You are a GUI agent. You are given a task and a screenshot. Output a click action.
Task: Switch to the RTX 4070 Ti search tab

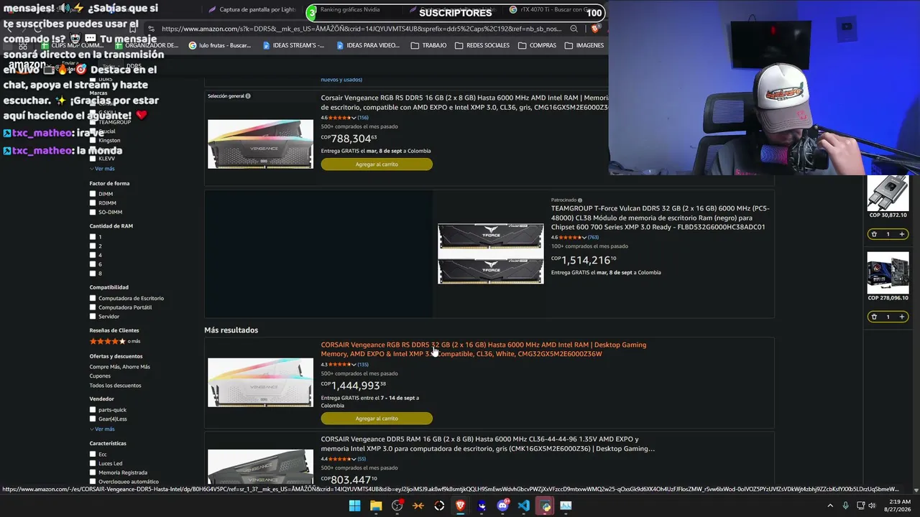click(x=553, y=10)
